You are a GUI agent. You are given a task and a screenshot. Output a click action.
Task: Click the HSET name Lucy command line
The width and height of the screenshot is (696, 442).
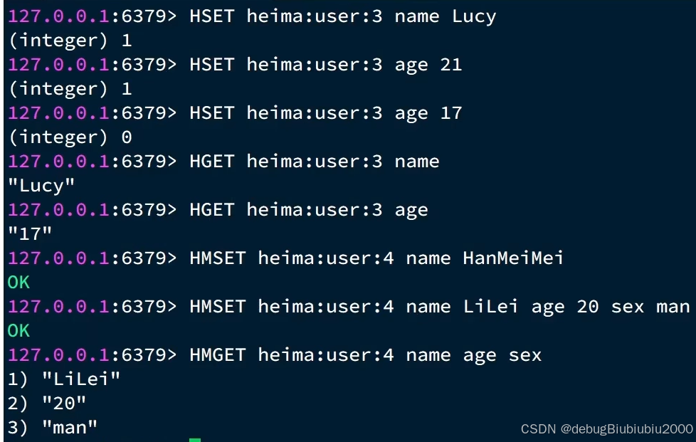252,16
